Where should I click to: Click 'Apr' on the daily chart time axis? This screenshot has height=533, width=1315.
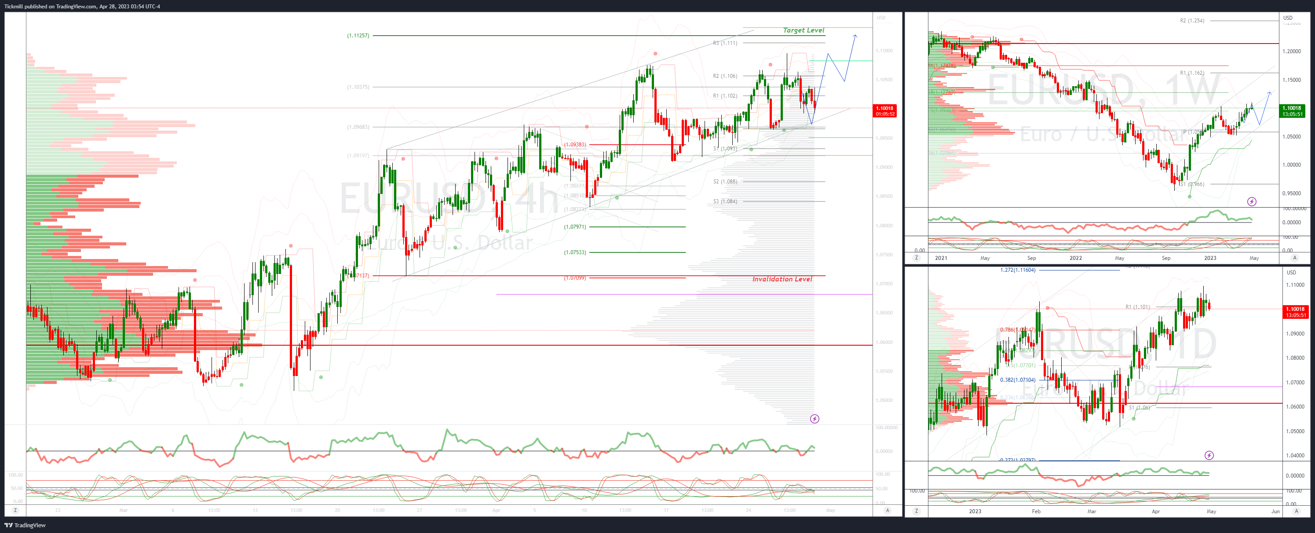point(1156,511)
